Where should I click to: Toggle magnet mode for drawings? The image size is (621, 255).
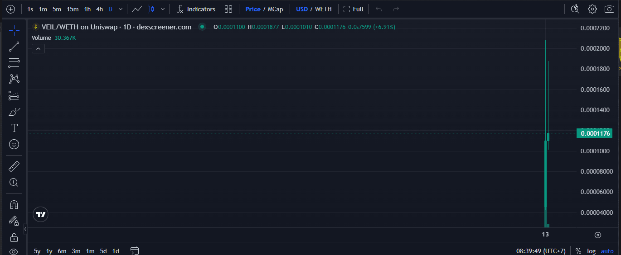pyautogui.click(x=14, y=204)
